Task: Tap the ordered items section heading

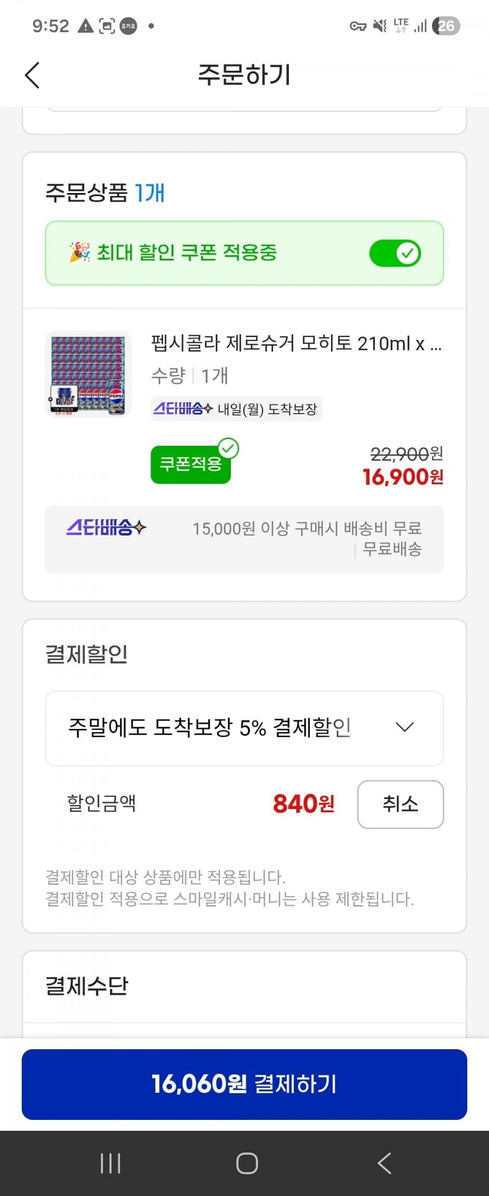Action: (x=105, y=193)
